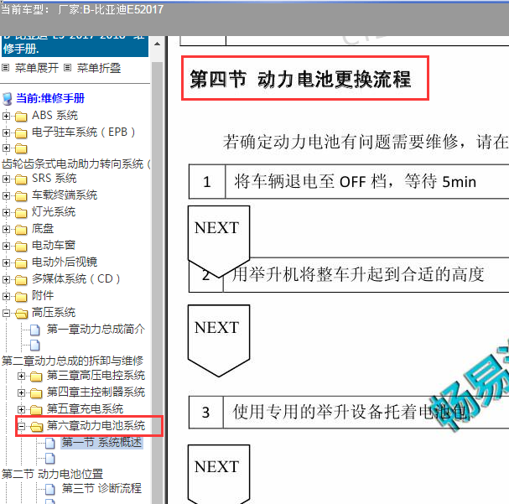Viewport: 509px width, 504px height.
Task: Open 第一章动力总成简介 page
Action: tap(96, 329)
